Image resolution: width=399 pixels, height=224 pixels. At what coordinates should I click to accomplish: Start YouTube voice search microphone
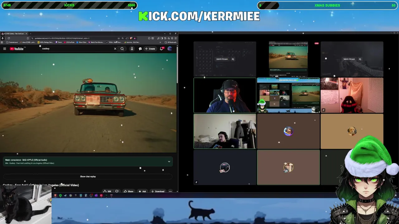(132, 49)
